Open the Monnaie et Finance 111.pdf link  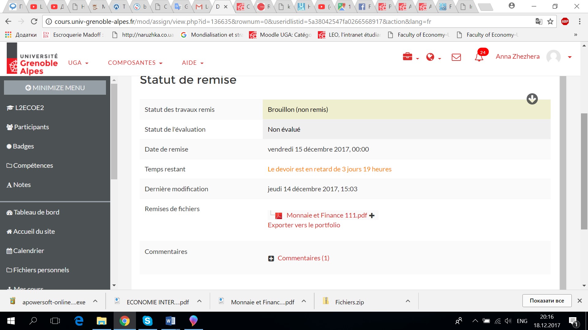(326, 215)
